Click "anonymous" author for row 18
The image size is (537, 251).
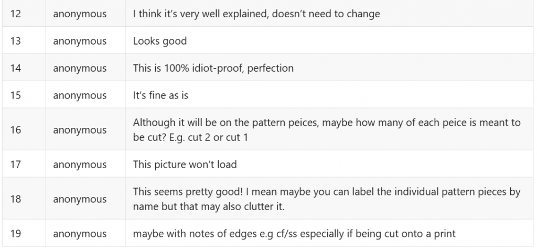[80, 199]
